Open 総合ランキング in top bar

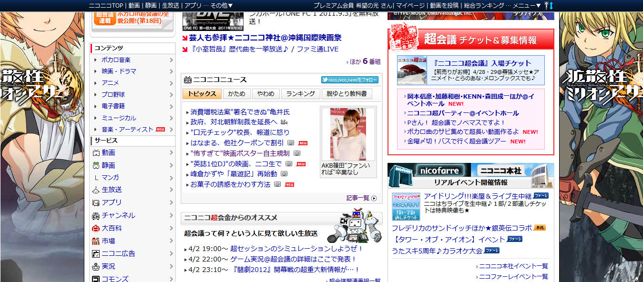point(484,5)
